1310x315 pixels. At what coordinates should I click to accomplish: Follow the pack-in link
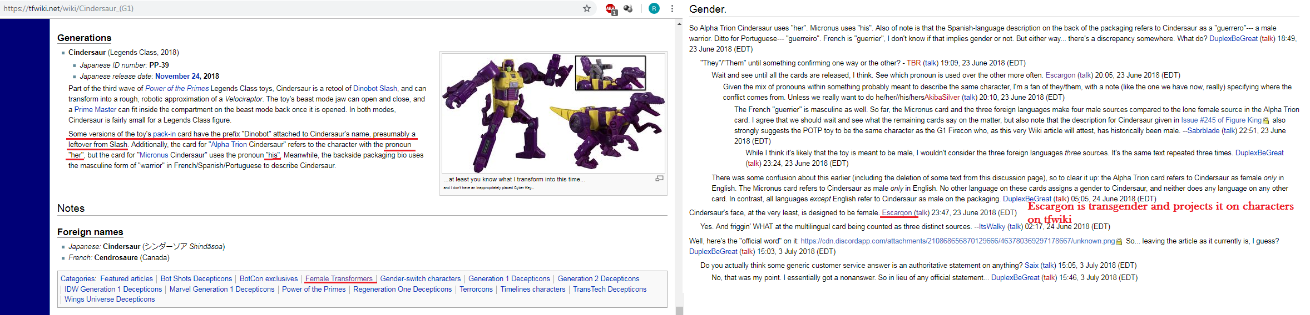point(164,134)
